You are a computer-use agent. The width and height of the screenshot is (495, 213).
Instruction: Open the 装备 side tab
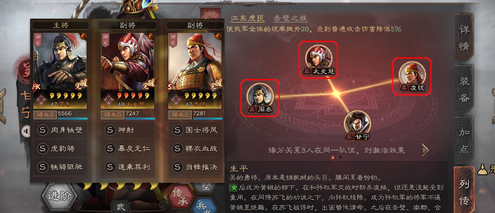[464, 89]
